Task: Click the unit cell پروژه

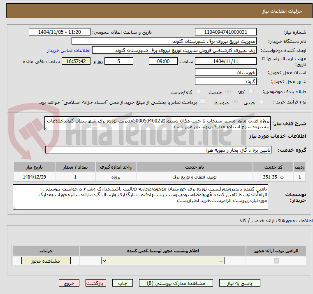Action: click(116, 177)
